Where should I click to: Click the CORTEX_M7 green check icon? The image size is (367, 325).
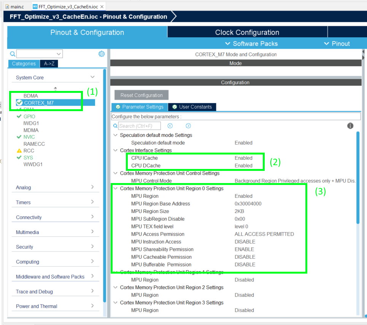click(x=19, y=102)
